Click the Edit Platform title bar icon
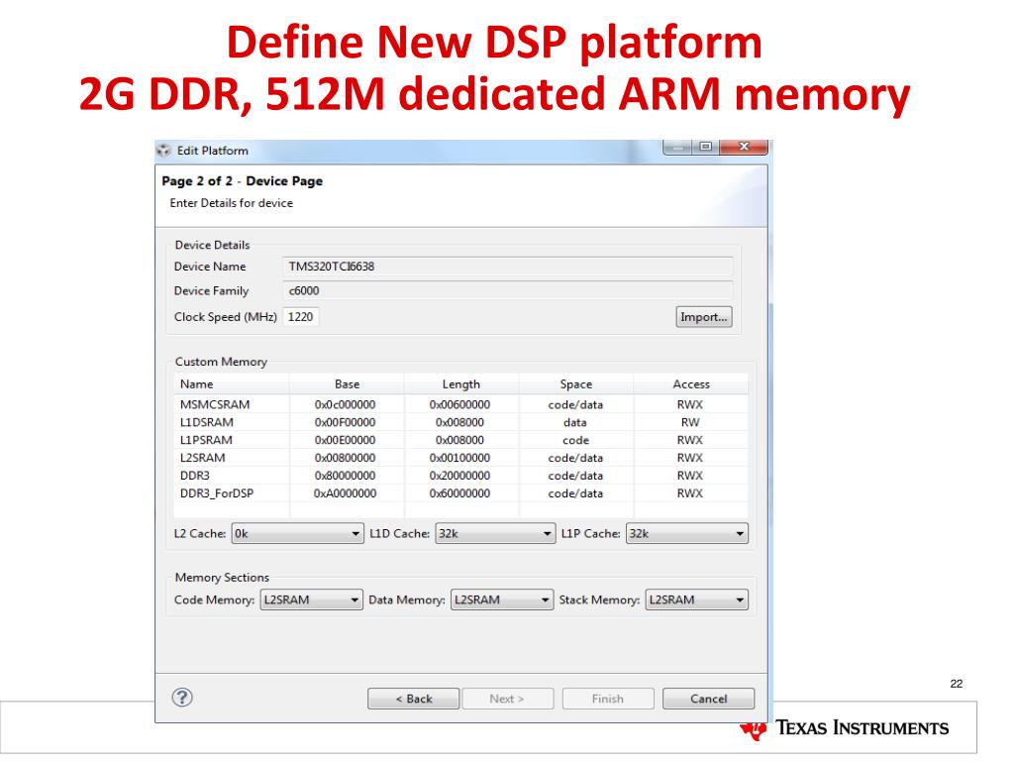1014x761 pixels. [x=164, y=151]
